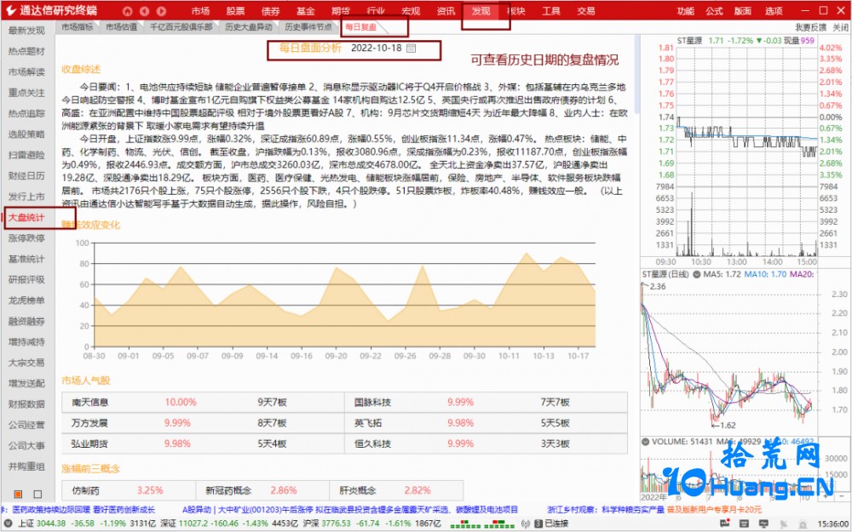Click the green and red market breadth bars
This screenshot has height=532, width=852.
tap(482, 523)
